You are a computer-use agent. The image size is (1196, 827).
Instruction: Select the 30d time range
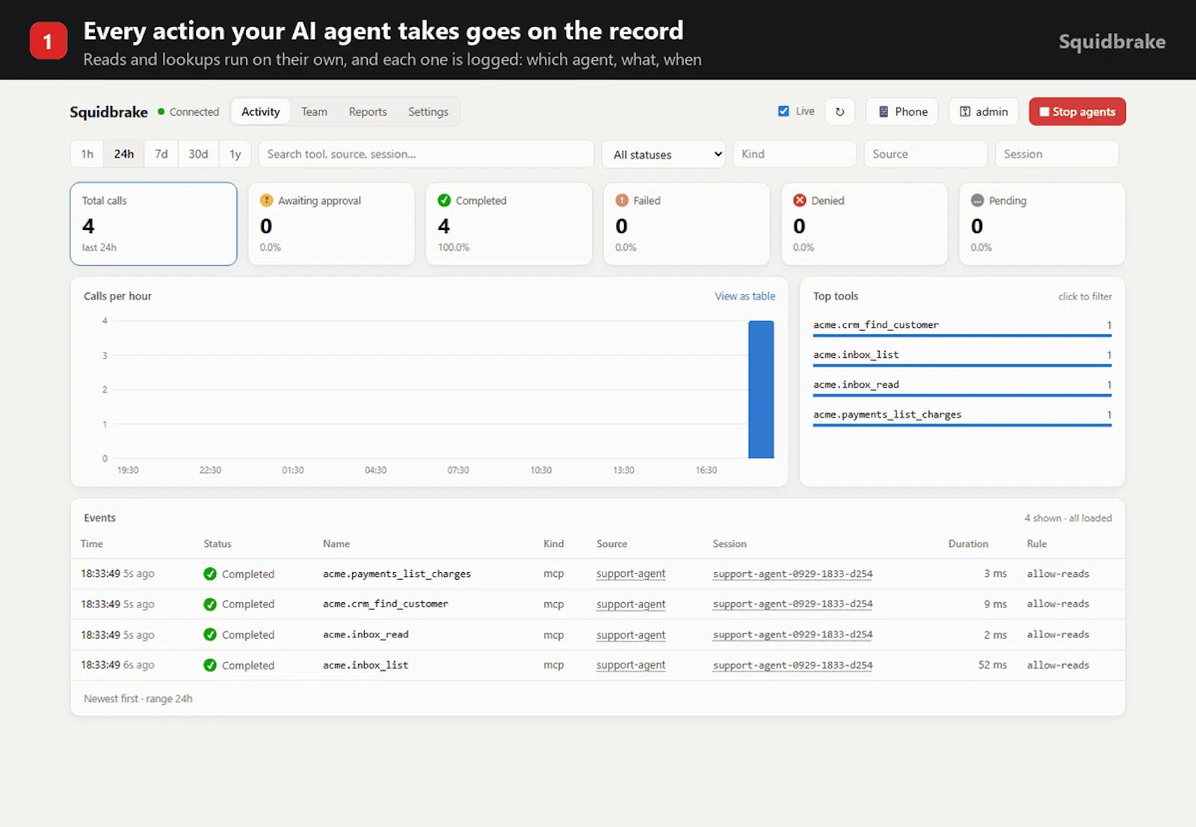(x=198, y=154)
